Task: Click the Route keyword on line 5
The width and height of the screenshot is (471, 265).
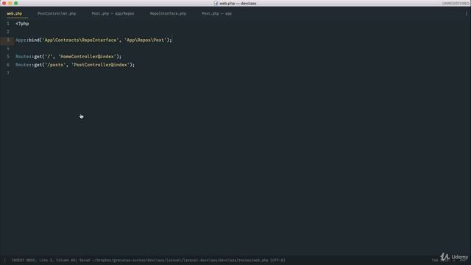Action: pos(22,57)
